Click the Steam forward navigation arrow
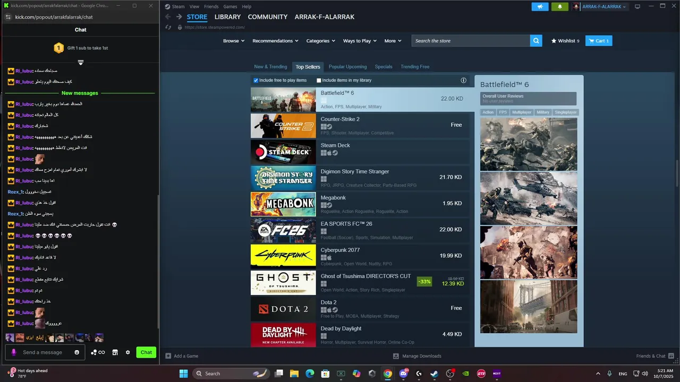The height and width of the screenshot is (382, 680). tap(179, 17)
